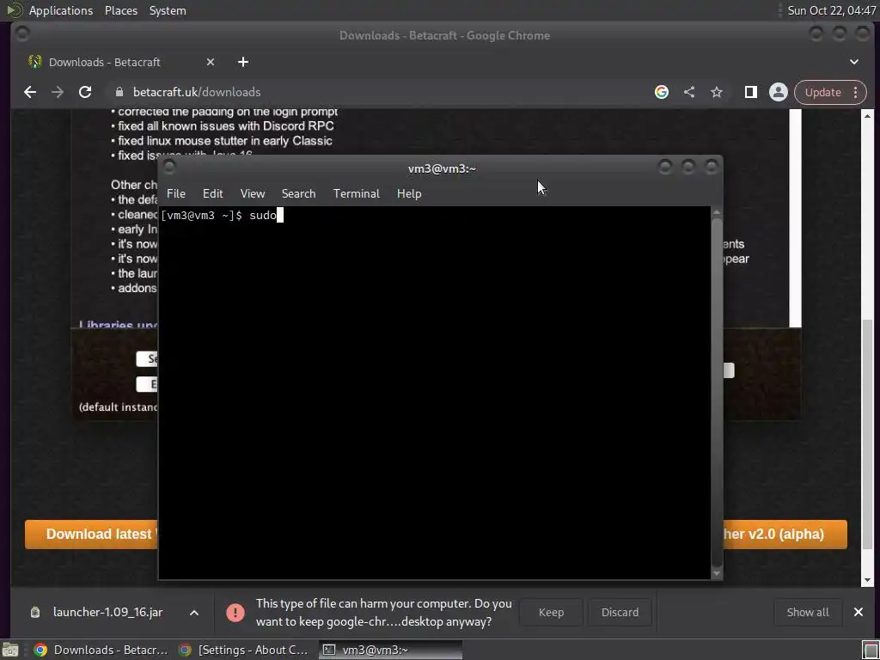Open Chrome three-dot menu
Screen dimensions: 880x660
point(856,92)
